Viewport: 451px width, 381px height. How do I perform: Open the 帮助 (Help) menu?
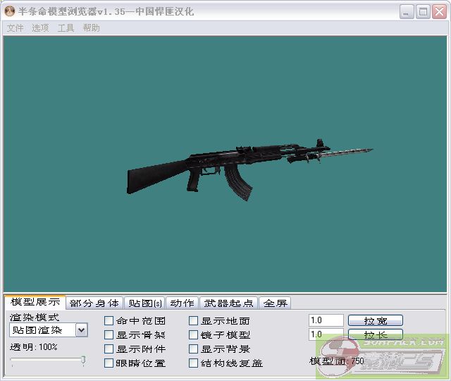pyautogui.click(x=91, y=28)
